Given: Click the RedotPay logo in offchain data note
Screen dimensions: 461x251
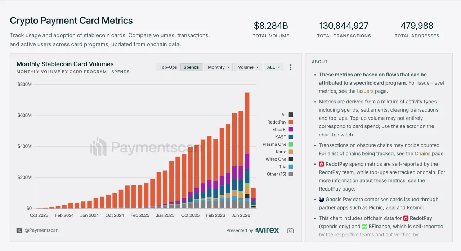Looking at the screenshot, I should click(406, 218).
